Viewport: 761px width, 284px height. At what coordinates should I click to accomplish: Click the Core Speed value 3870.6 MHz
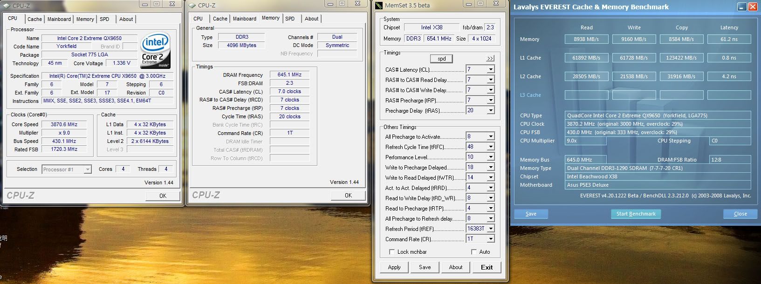[64, 124]
